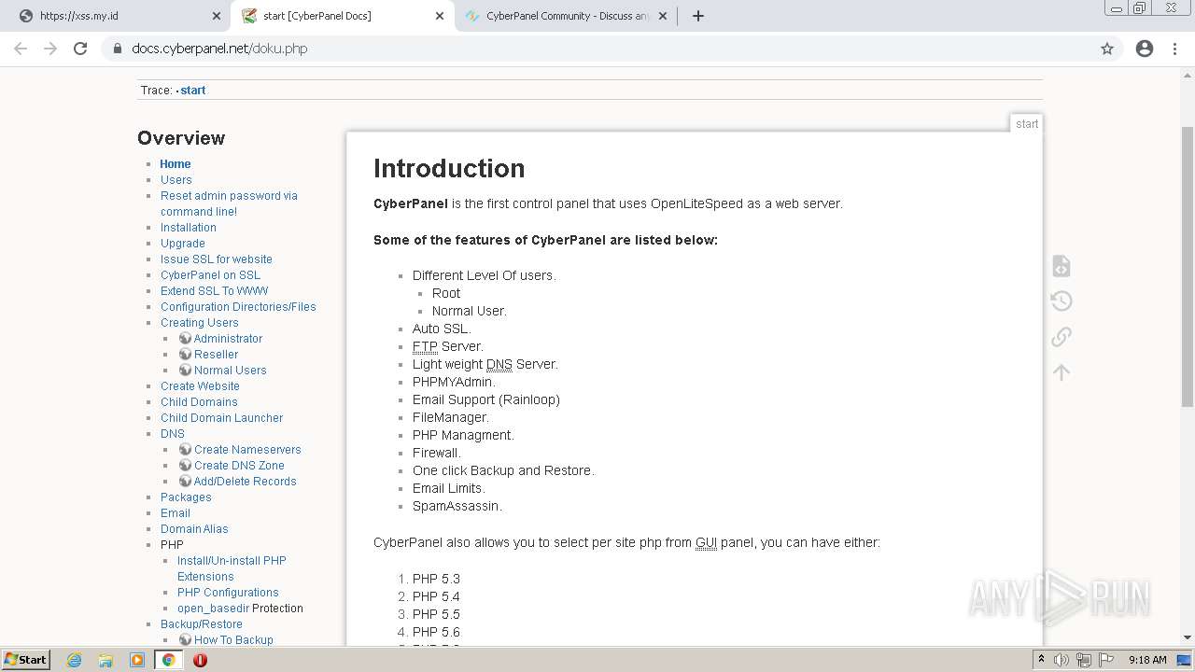Screen dimensions: 1195x672
Task: Open PHP Configurations link
Action: (228, 593)
